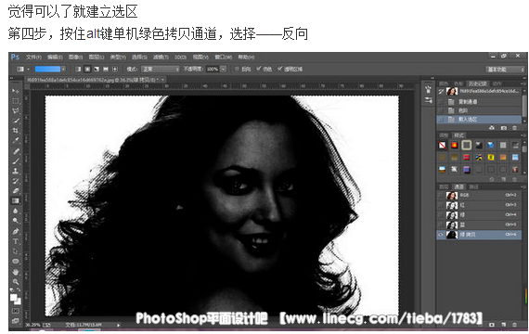This screenshot has width=529, height=334.
Task: Select the Gradient tool in the toolbox
Action: [x=16, y=200]
